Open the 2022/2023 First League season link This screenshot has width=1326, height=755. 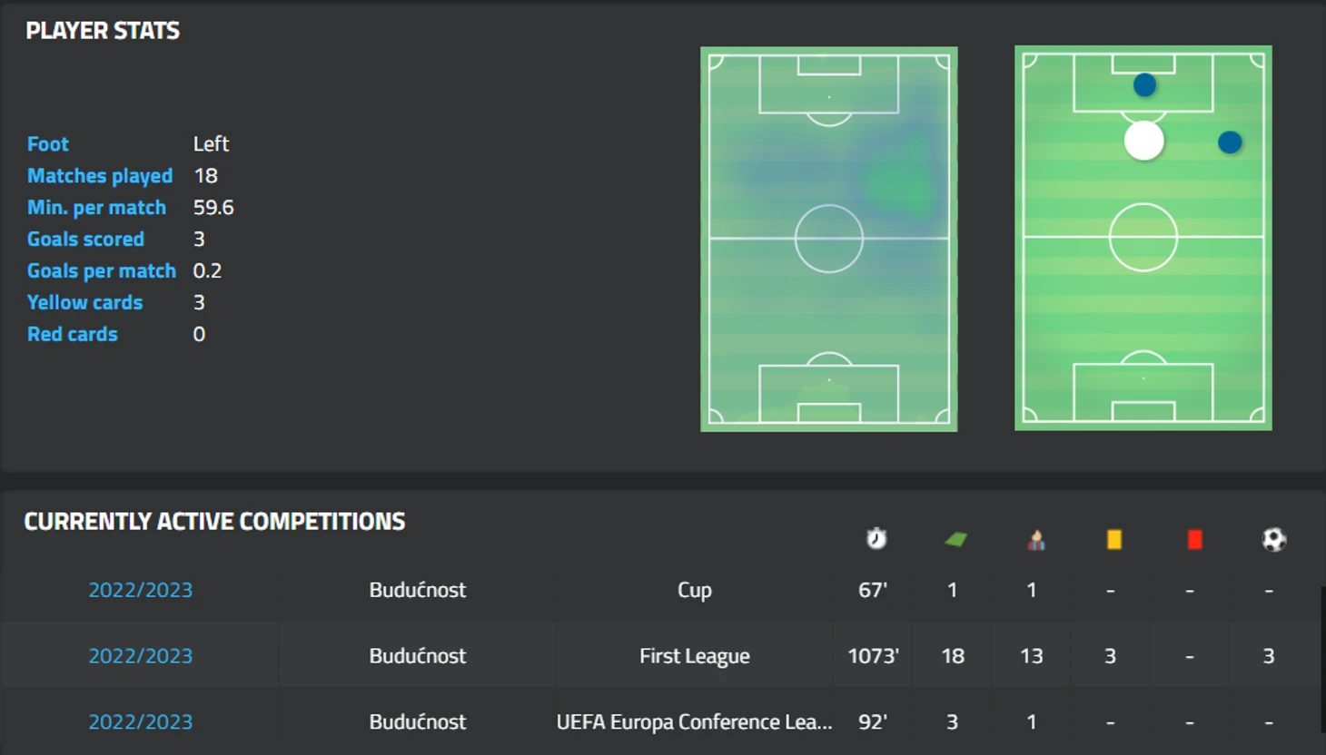[140, 656]
